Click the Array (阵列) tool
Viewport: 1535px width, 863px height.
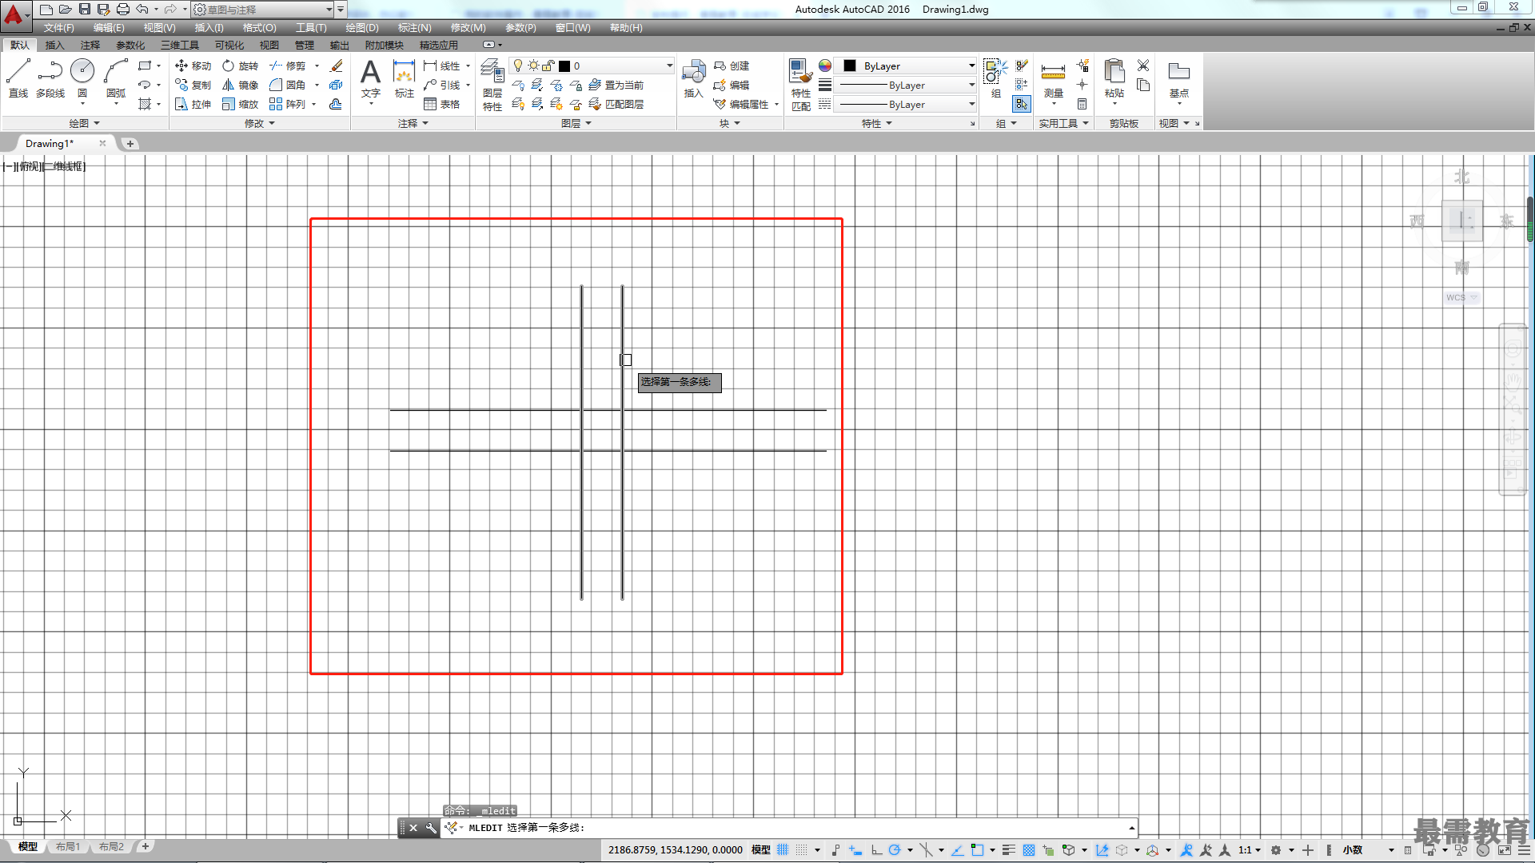(x=287, y=104)
